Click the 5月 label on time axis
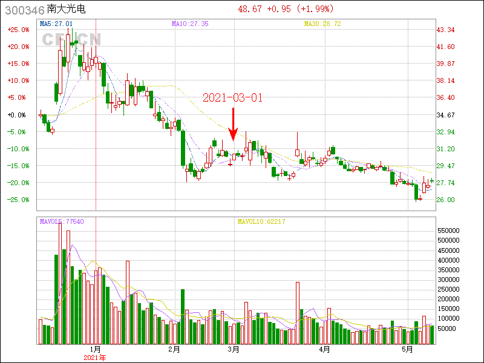484x363 pixels. click(407, 350)
